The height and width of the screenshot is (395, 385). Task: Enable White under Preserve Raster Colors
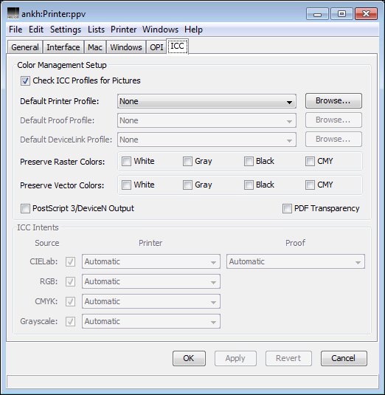click(x=126, y=161)
